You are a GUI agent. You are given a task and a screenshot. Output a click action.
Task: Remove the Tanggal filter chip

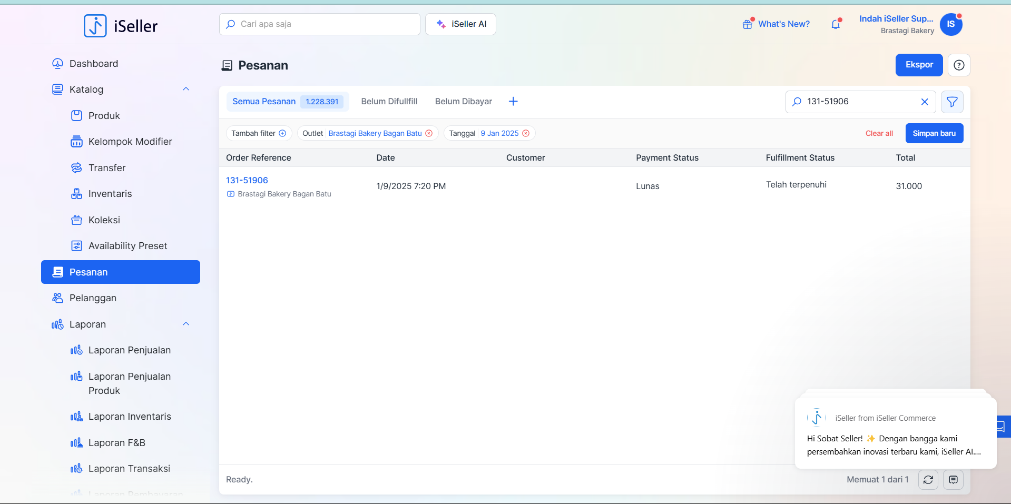[526, 133]
